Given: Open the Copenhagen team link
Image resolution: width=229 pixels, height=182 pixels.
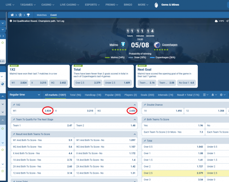Looking at the screenshot, I should pos(170,45).
